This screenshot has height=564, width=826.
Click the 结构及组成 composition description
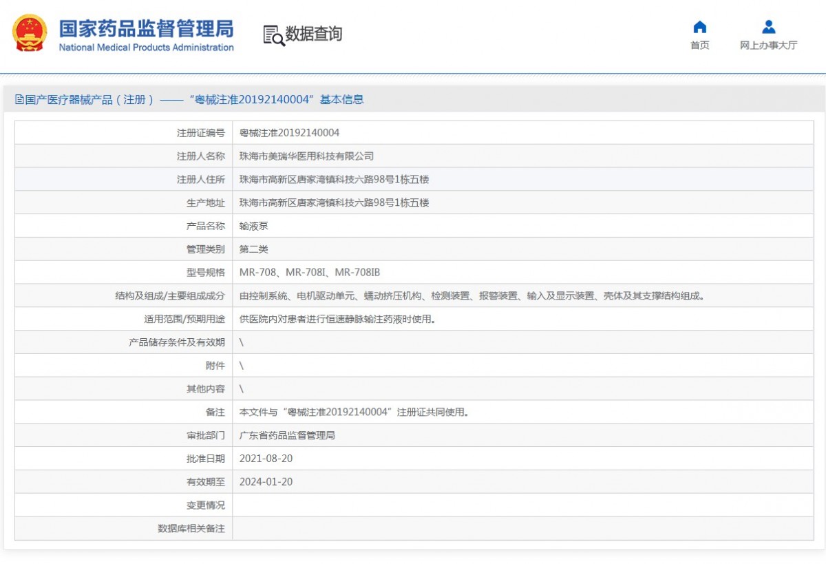point(473,296)
